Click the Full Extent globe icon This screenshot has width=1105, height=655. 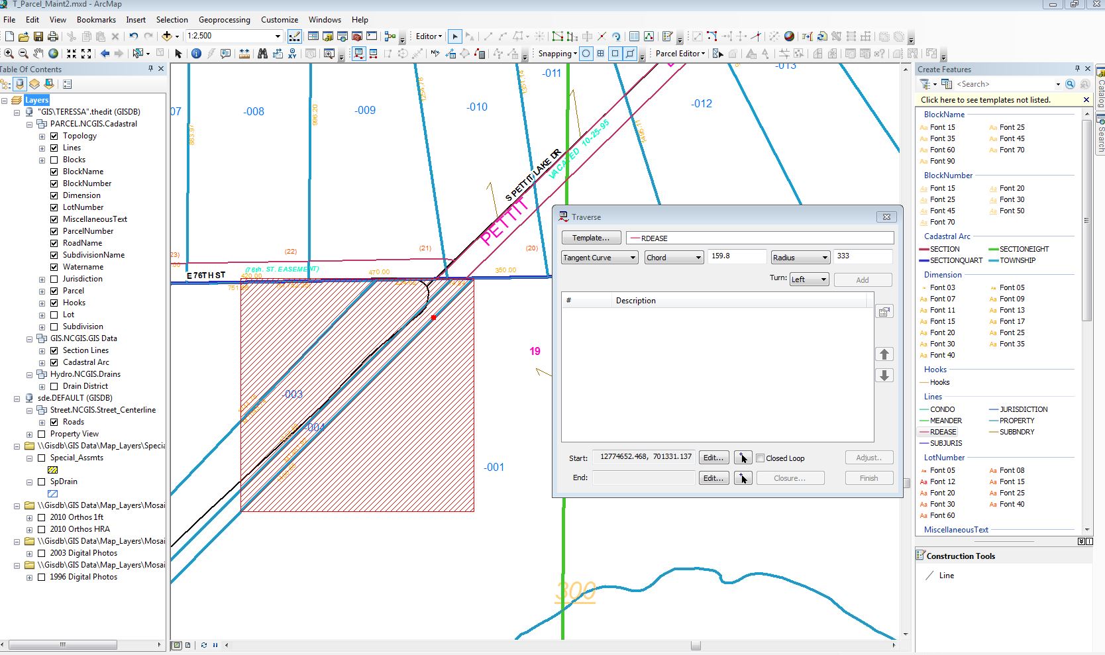54,54
